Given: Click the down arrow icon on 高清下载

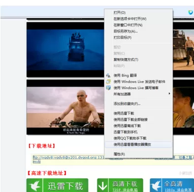Looking at the screenshot, I should tap(103, 186).
